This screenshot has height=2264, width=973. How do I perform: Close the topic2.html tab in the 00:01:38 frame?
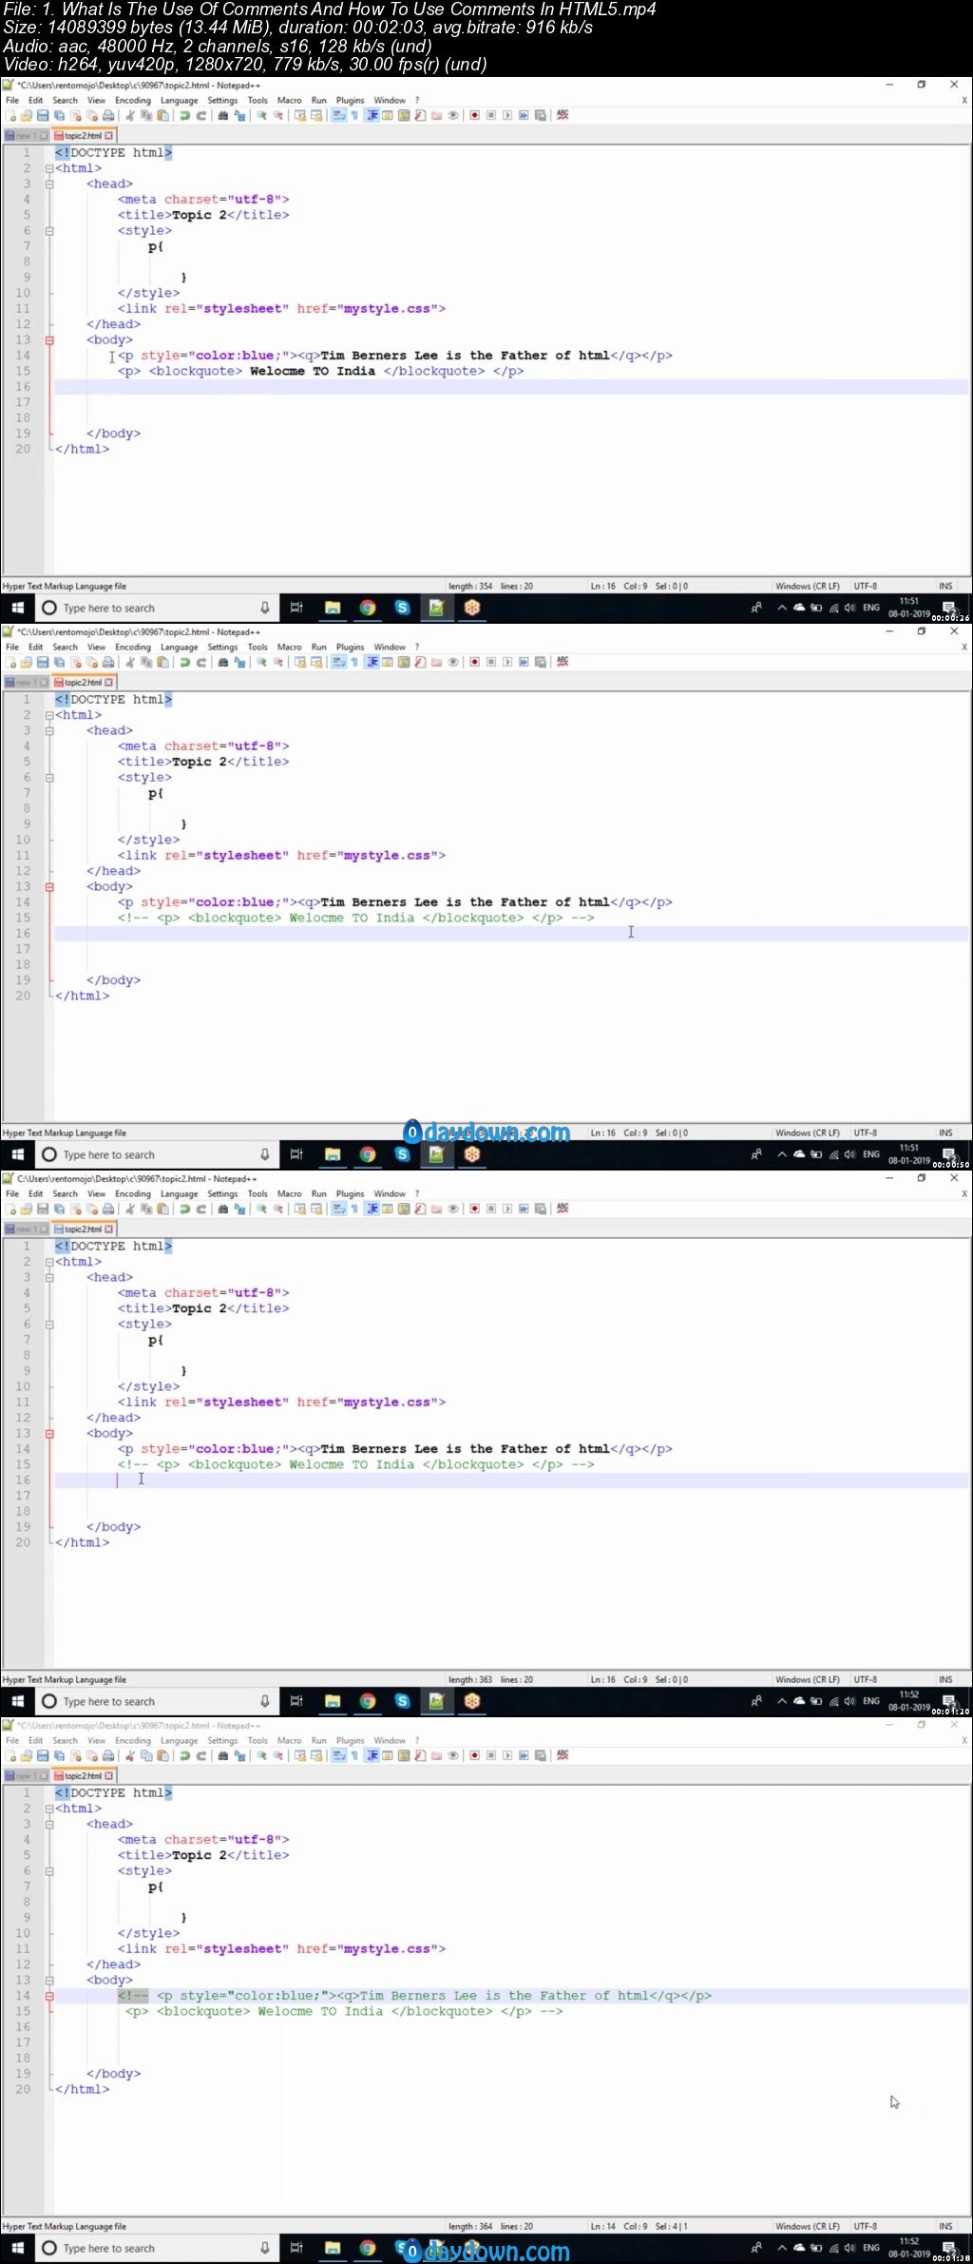tap(108, 1775)
